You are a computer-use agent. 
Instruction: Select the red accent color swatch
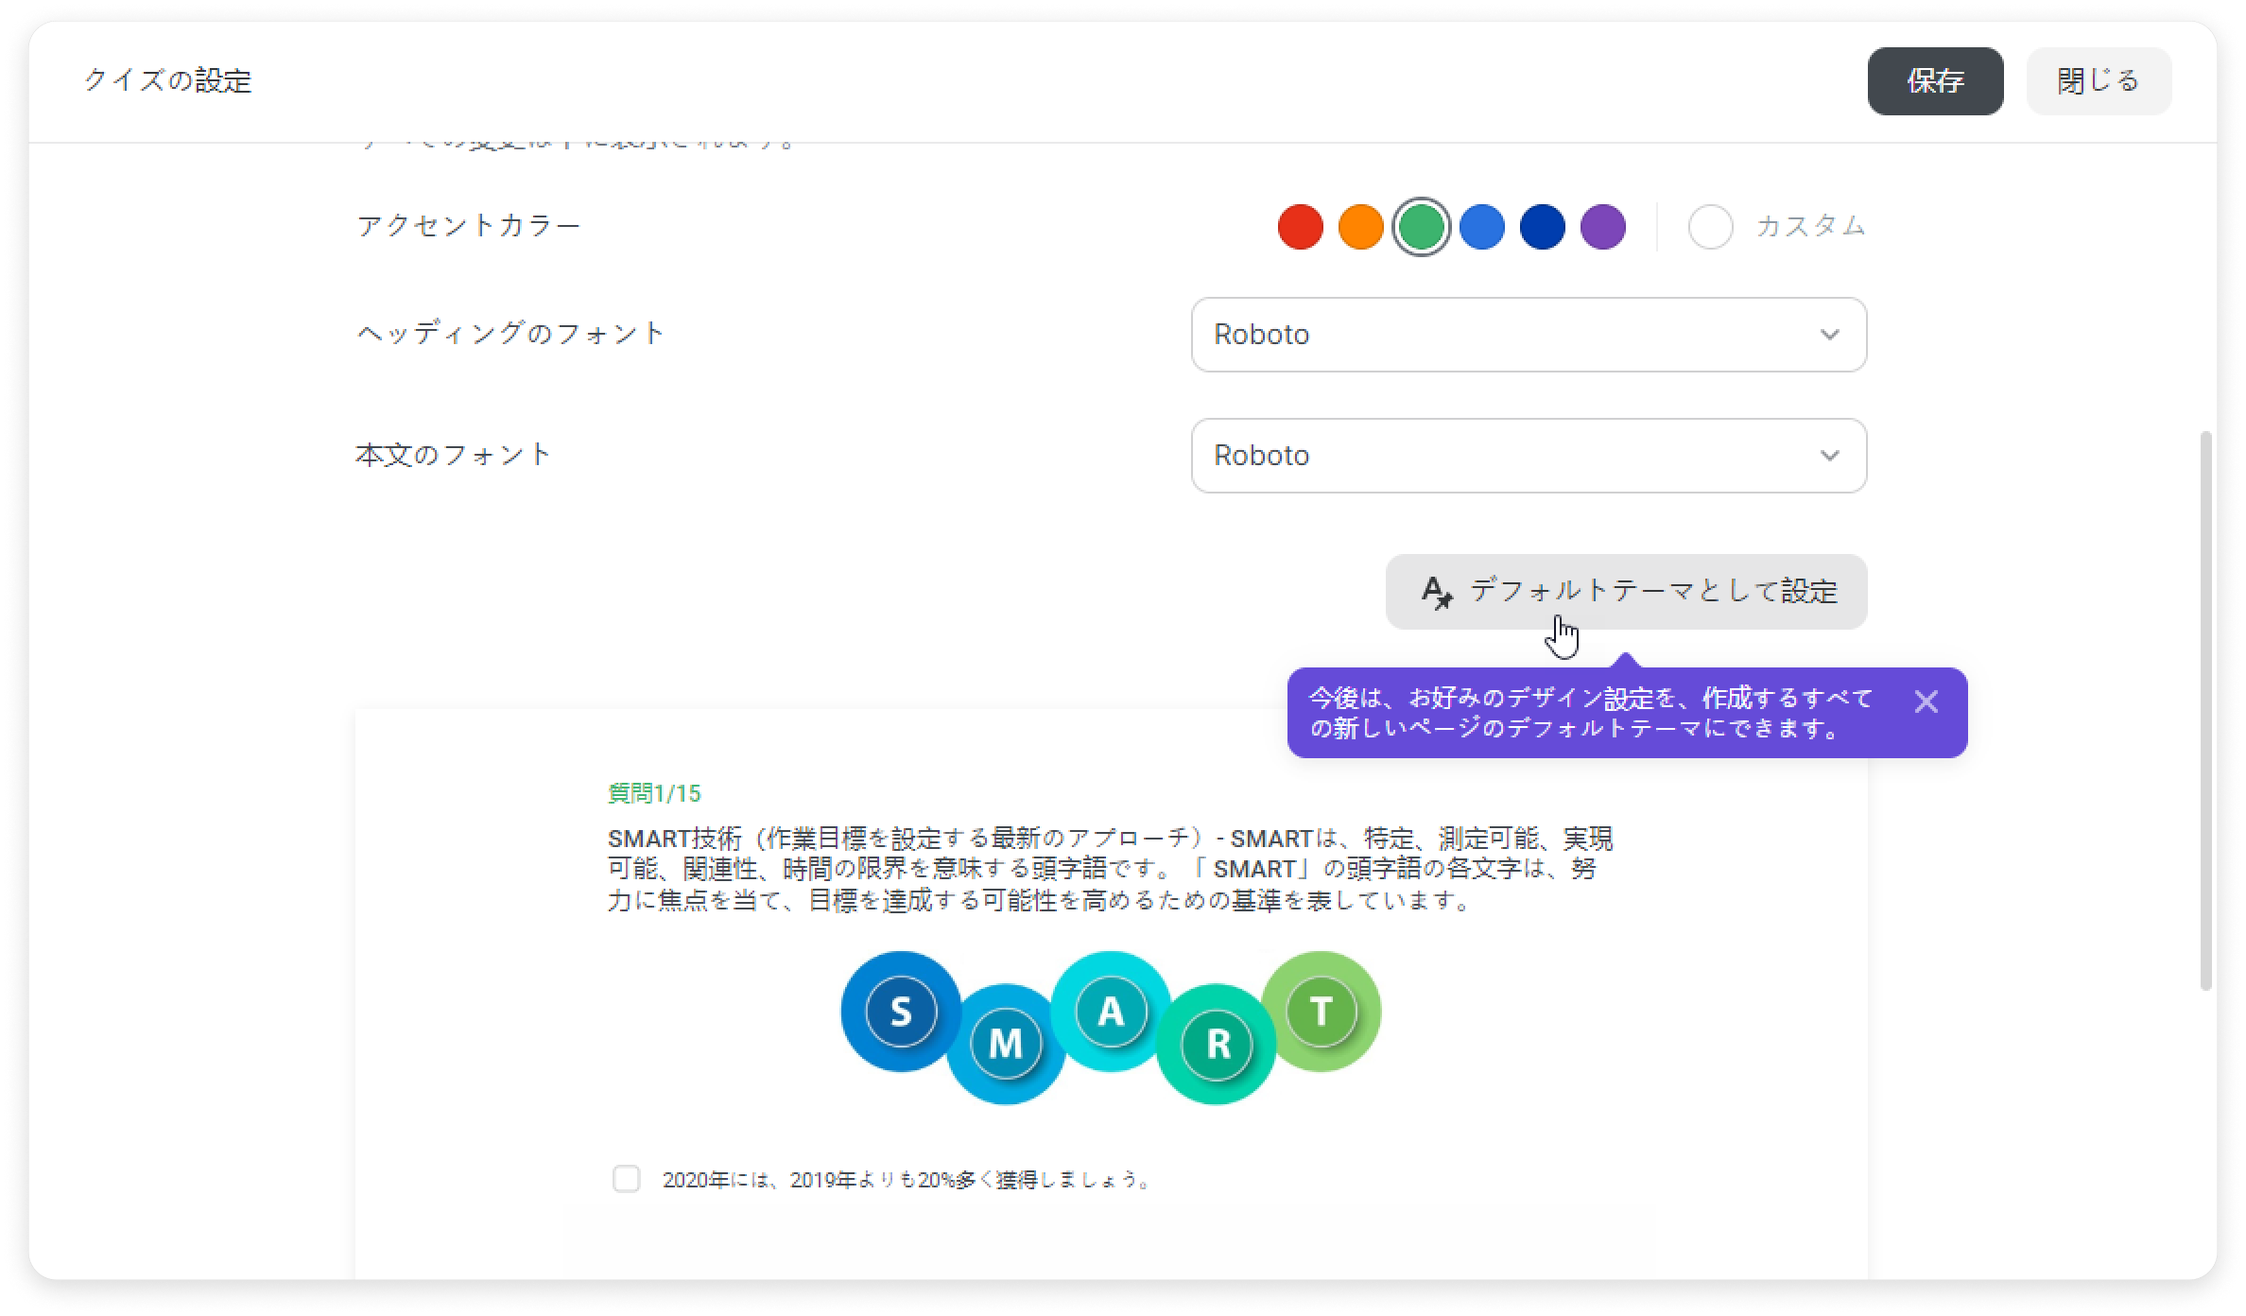click(1300, 227)
